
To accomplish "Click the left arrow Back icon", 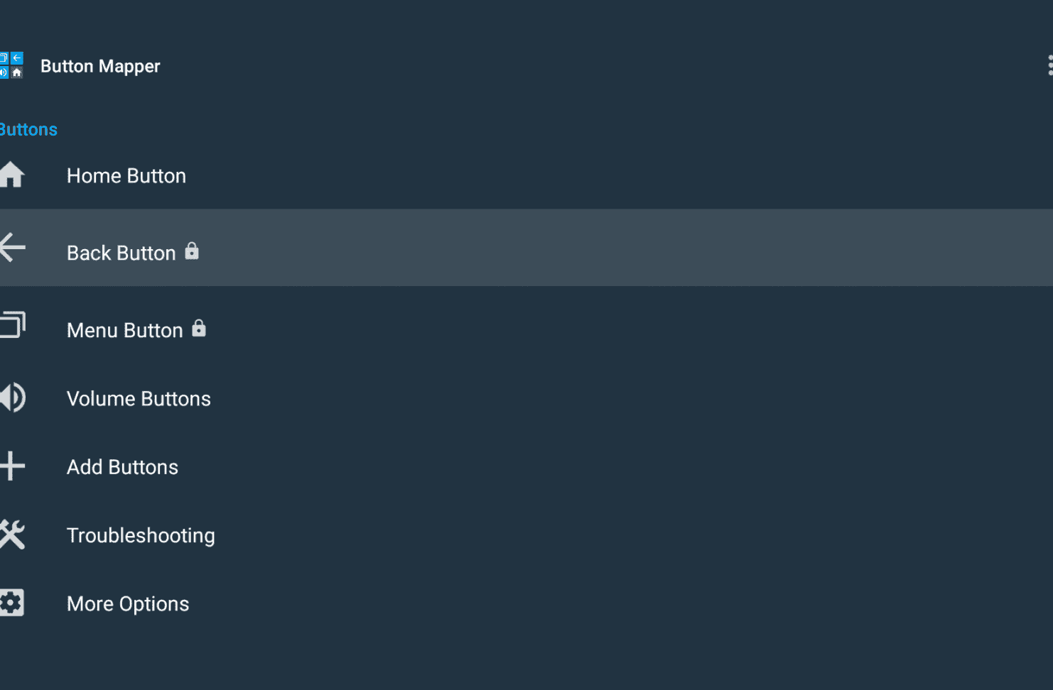I will (12, 247).
